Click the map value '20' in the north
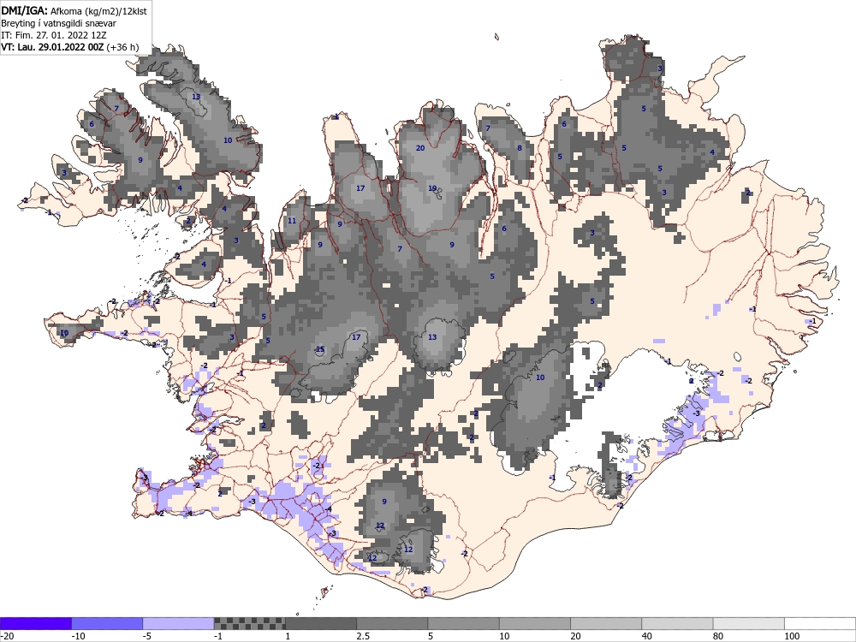Image resolution: width=856 pixels, height=642 pixels. (420, 148)
